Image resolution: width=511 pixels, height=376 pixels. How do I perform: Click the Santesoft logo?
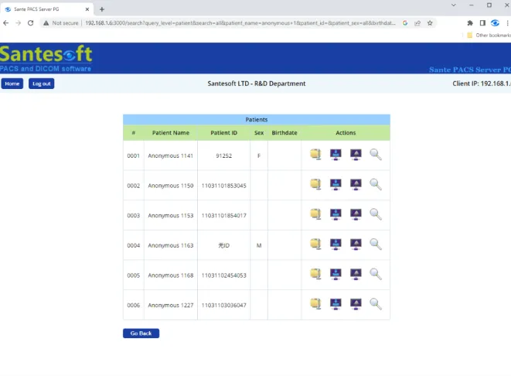(x=46, y=58)
